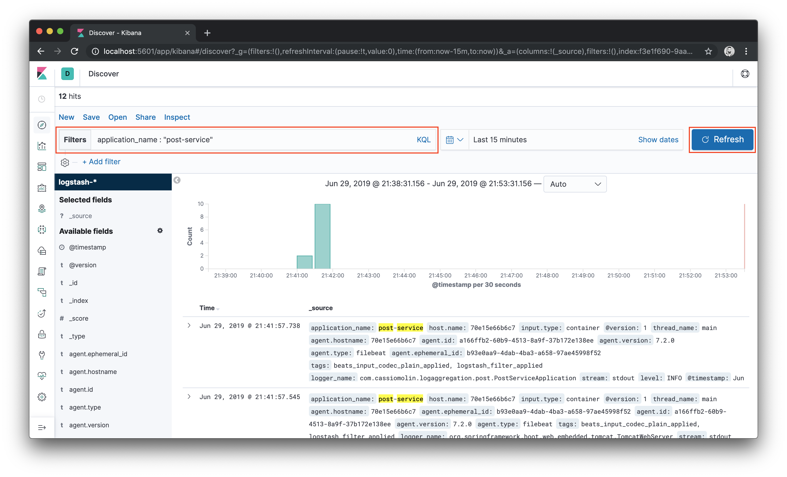This screenshot has height=477, width=787.
Task: Open the Management gear icon in sidebar
Action: 42,397
